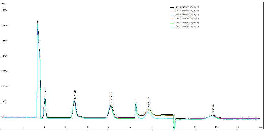The image size is (266, 131).
Task: Select legend entry 003(2024030516;03;14)
Action: 187,23
